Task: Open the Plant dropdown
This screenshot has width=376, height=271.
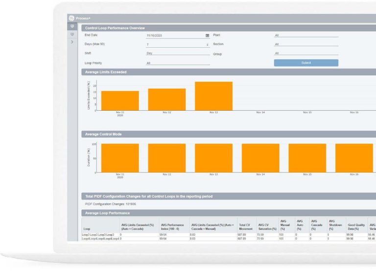Action: coord(306,35)
